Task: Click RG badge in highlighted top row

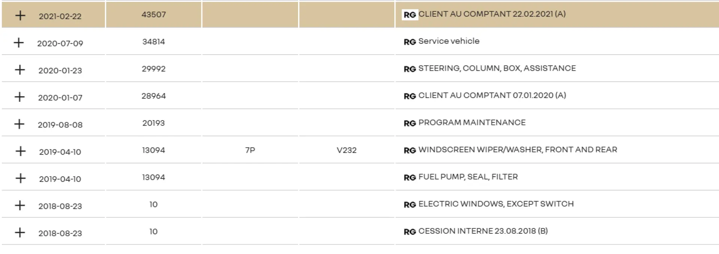Action: (410, 15)
